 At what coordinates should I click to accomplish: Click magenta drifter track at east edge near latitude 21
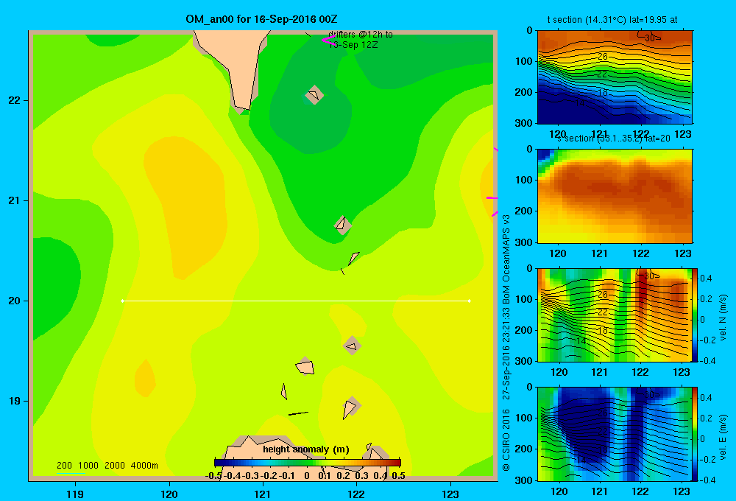pos(492,198)
